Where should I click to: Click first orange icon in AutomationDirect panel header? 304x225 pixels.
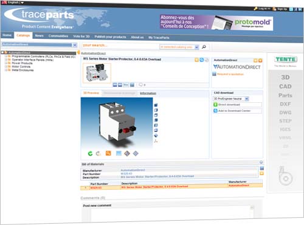click(x=255, y=60)
